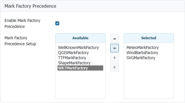Click the Available list header

coord(80,38)
